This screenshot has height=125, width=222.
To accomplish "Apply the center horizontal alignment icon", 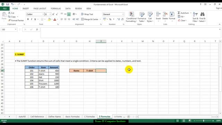I will [x=65, y=19].
